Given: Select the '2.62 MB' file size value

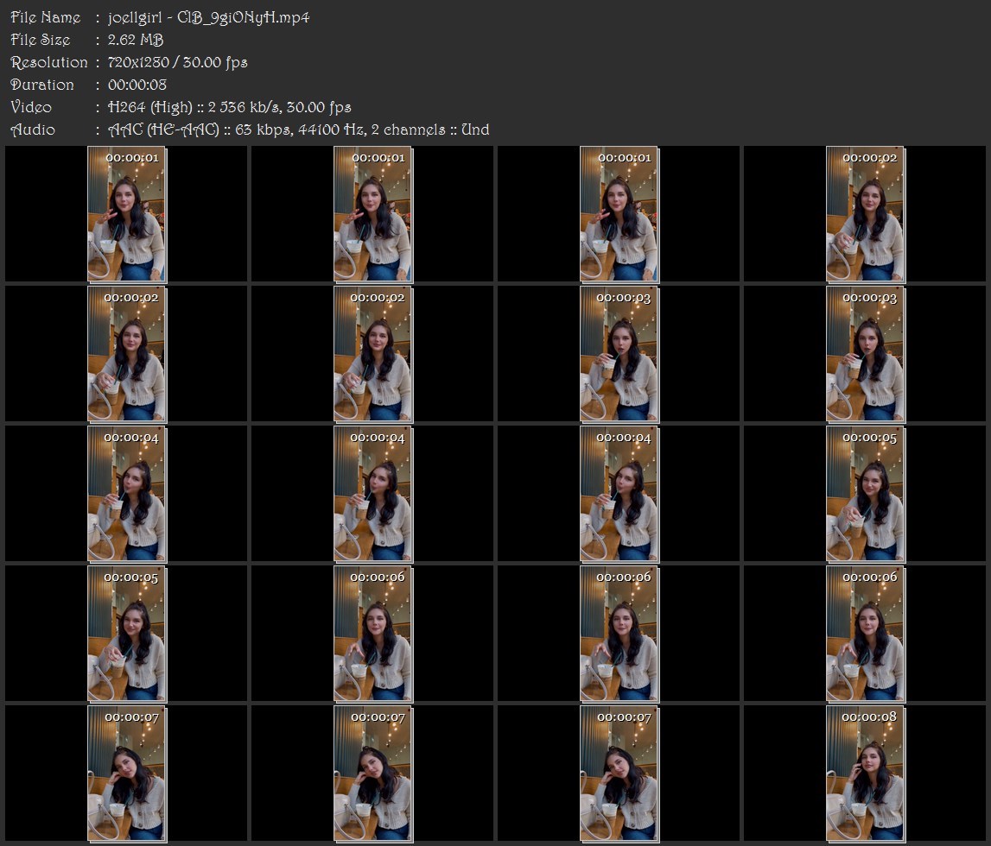Looking at the screenshot, I should coord(136,40).
